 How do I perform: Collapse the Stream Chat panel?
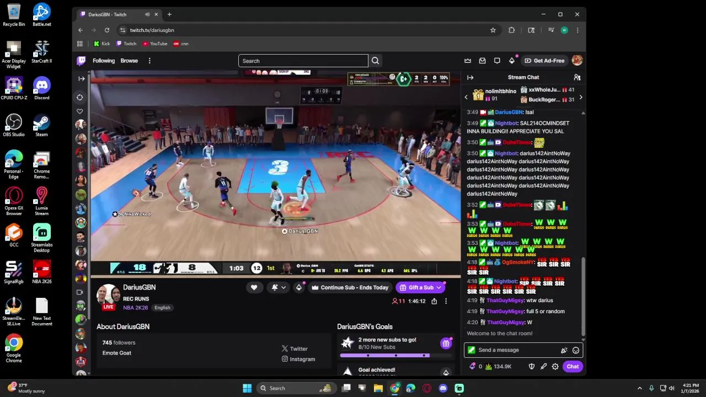pos(470,78)
